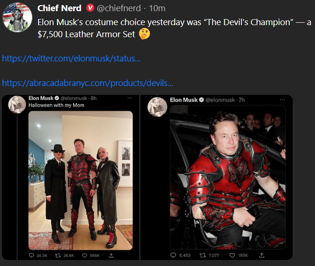
Task: Click share icon on right embedded tweet
Action: click(262, 255)
